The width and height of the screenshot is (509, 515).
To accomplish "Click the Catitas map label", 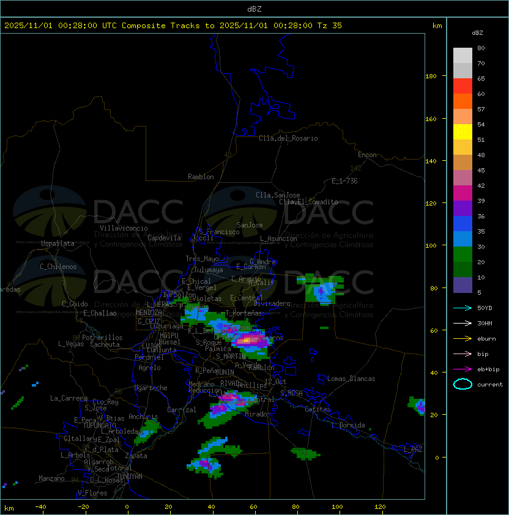I will coord(318,409).
